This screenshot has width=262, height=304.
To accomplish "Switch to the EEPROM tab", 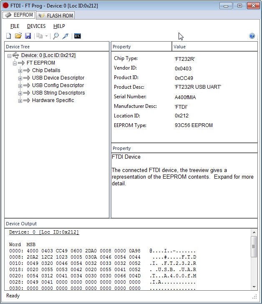I will point(19,15).
